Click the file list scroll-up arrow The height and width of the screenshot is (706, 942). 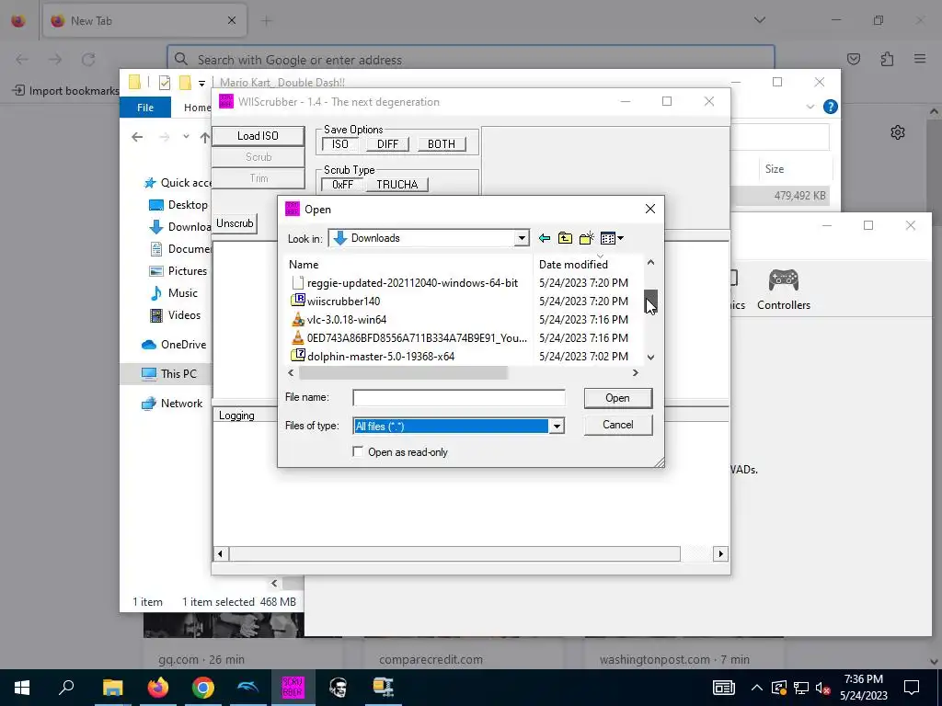pos(650,263)
